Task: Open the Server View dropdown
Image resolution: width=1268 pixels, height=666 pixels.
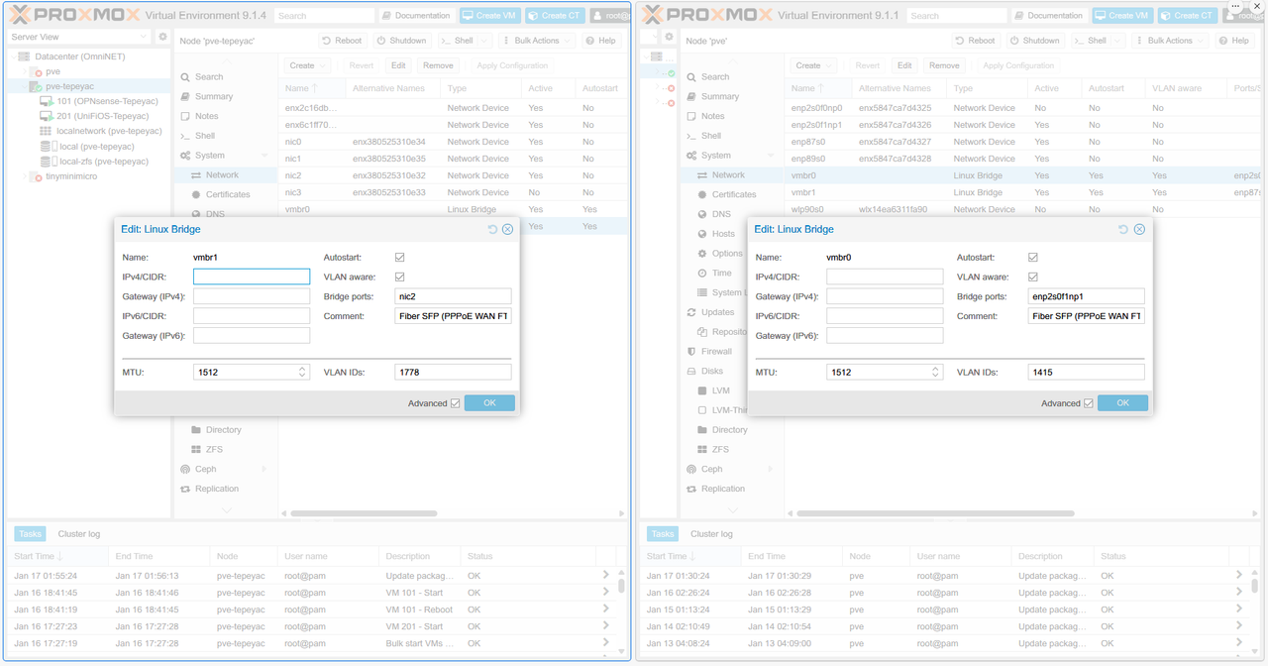Action: click(79, 37)
